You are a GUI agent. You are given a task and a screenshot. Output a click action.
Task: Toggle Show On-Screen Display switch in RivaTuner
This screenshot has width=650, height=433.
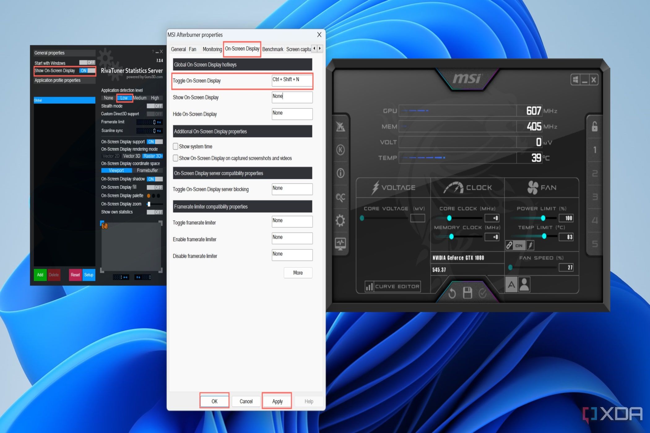coord(87,71)
